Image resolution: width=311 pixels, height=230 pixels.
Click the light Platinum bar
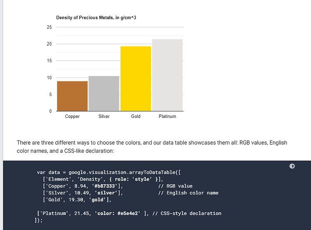(x=167, y=75)
